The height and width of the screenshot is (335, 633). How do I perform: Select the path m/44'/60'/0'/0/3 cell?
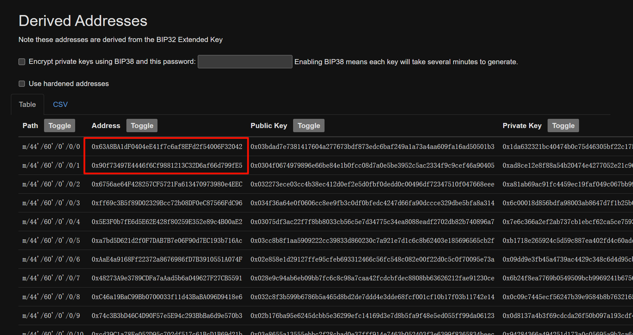[x=51, y=203]
